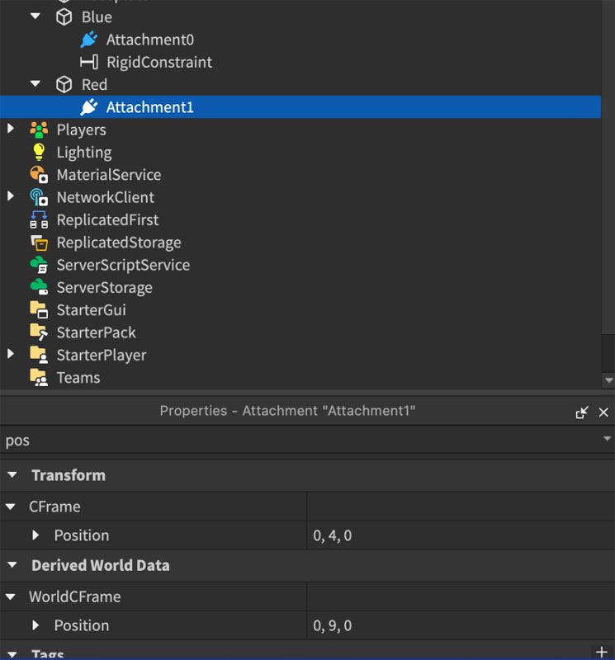Collapse the Tags section
The image size is (615, 660).
12,654
